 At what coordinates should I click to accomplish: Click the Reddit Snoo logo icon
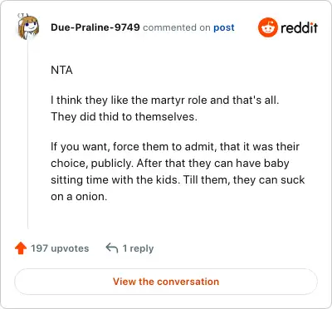[x=267, y=27]
